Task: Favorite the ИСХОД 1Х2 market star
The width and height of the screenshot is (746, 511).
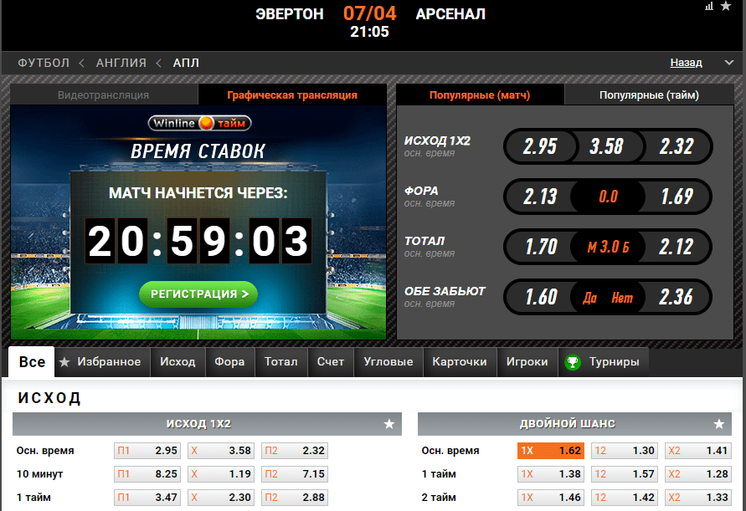Action: coord(389,424)
